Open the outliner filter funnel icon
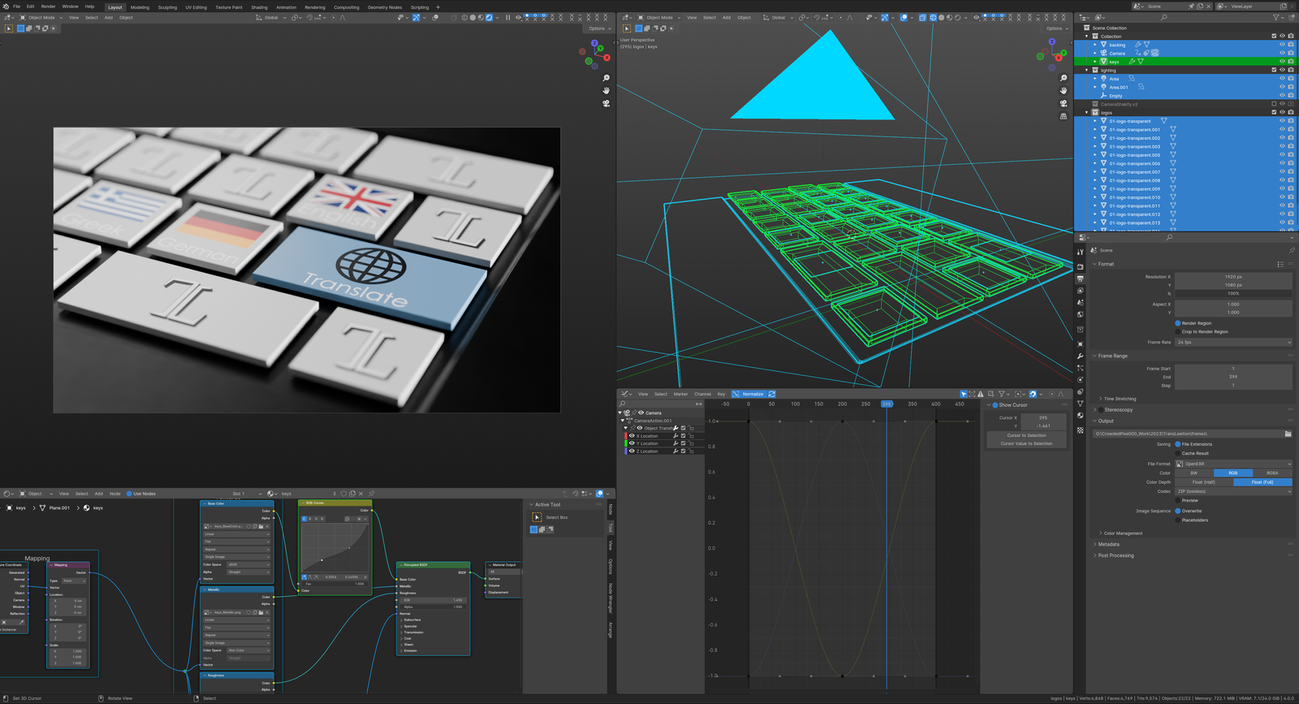1299x704 pixels. 1275,17
